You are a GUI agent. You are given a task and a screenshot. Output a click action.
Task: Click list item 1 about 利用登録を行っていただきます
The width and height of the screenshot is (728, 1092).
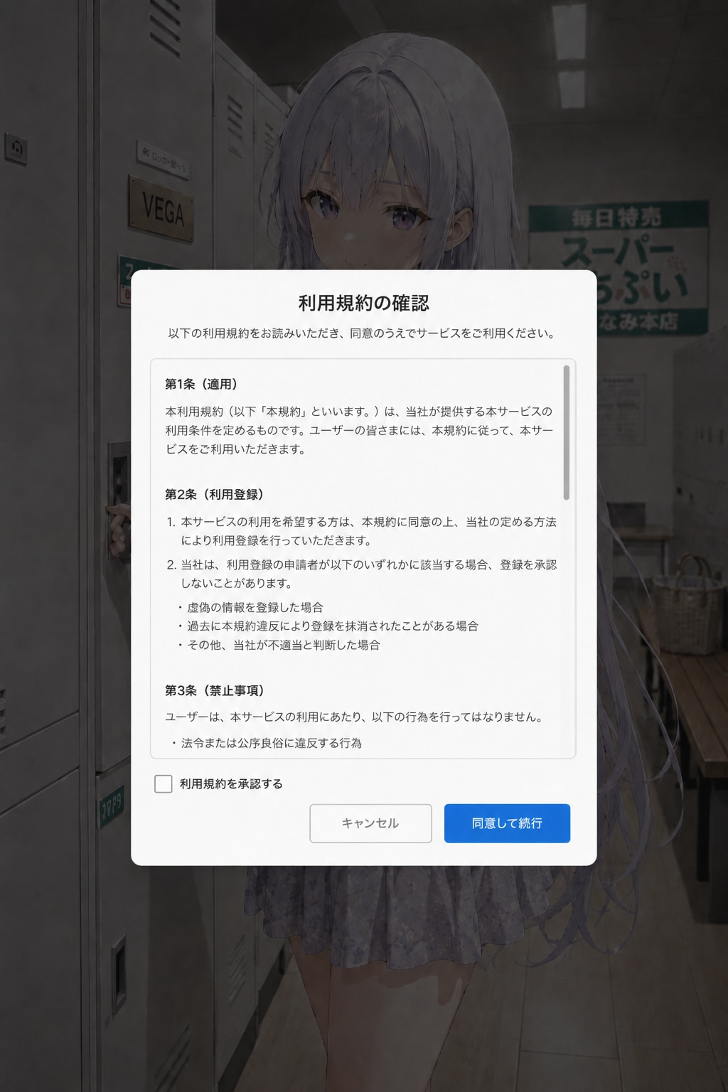pos(361,531)
